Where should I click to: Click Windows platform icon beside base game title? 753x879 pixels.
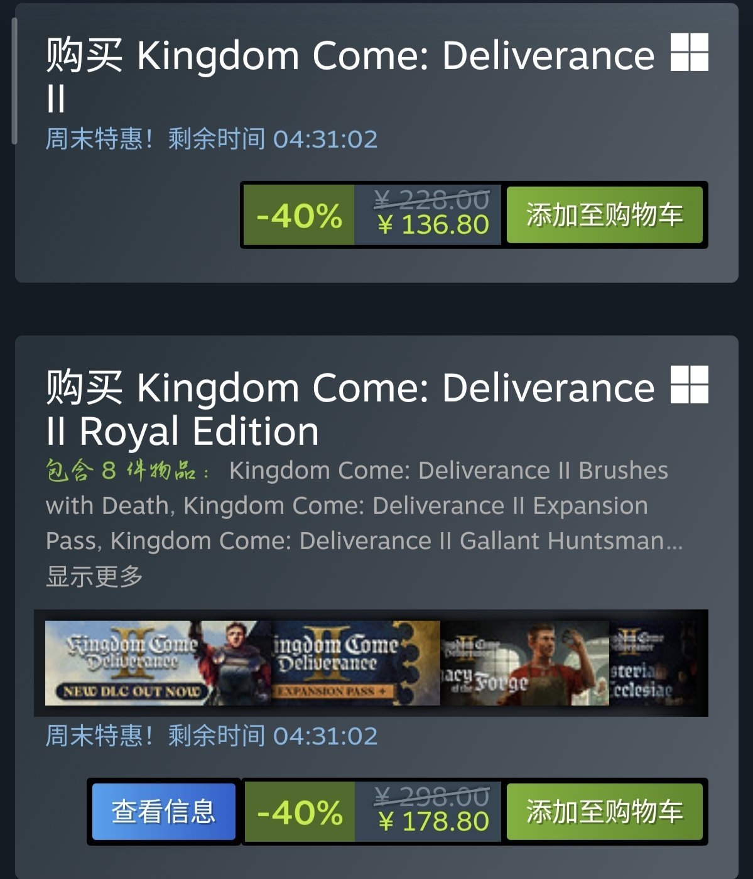point(689,52)
